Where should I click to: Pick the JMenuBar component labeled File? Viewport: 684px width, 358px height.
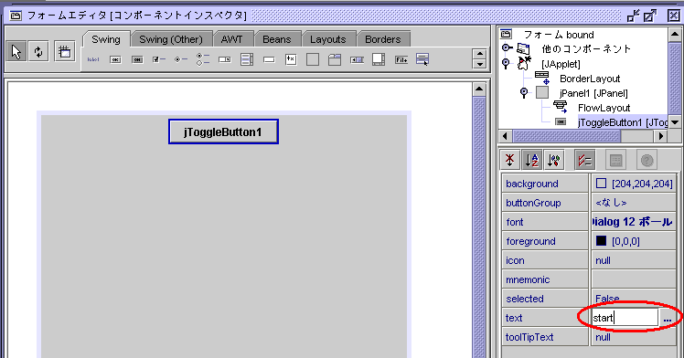tap(401, 59)
